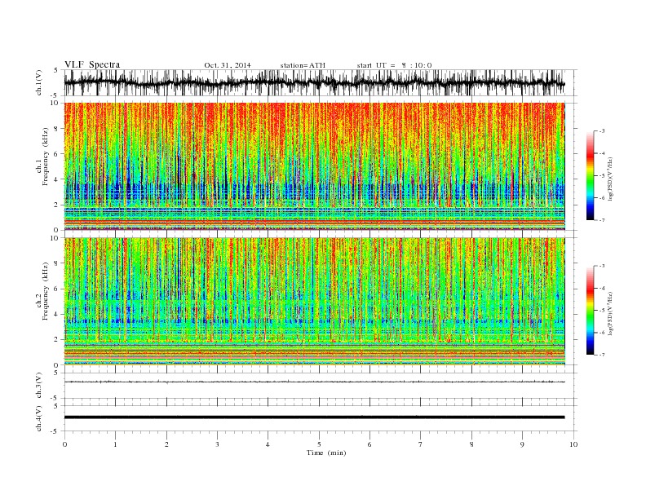
Task: Click the ch.3 voltage trace line
Action: pos(315,382)
